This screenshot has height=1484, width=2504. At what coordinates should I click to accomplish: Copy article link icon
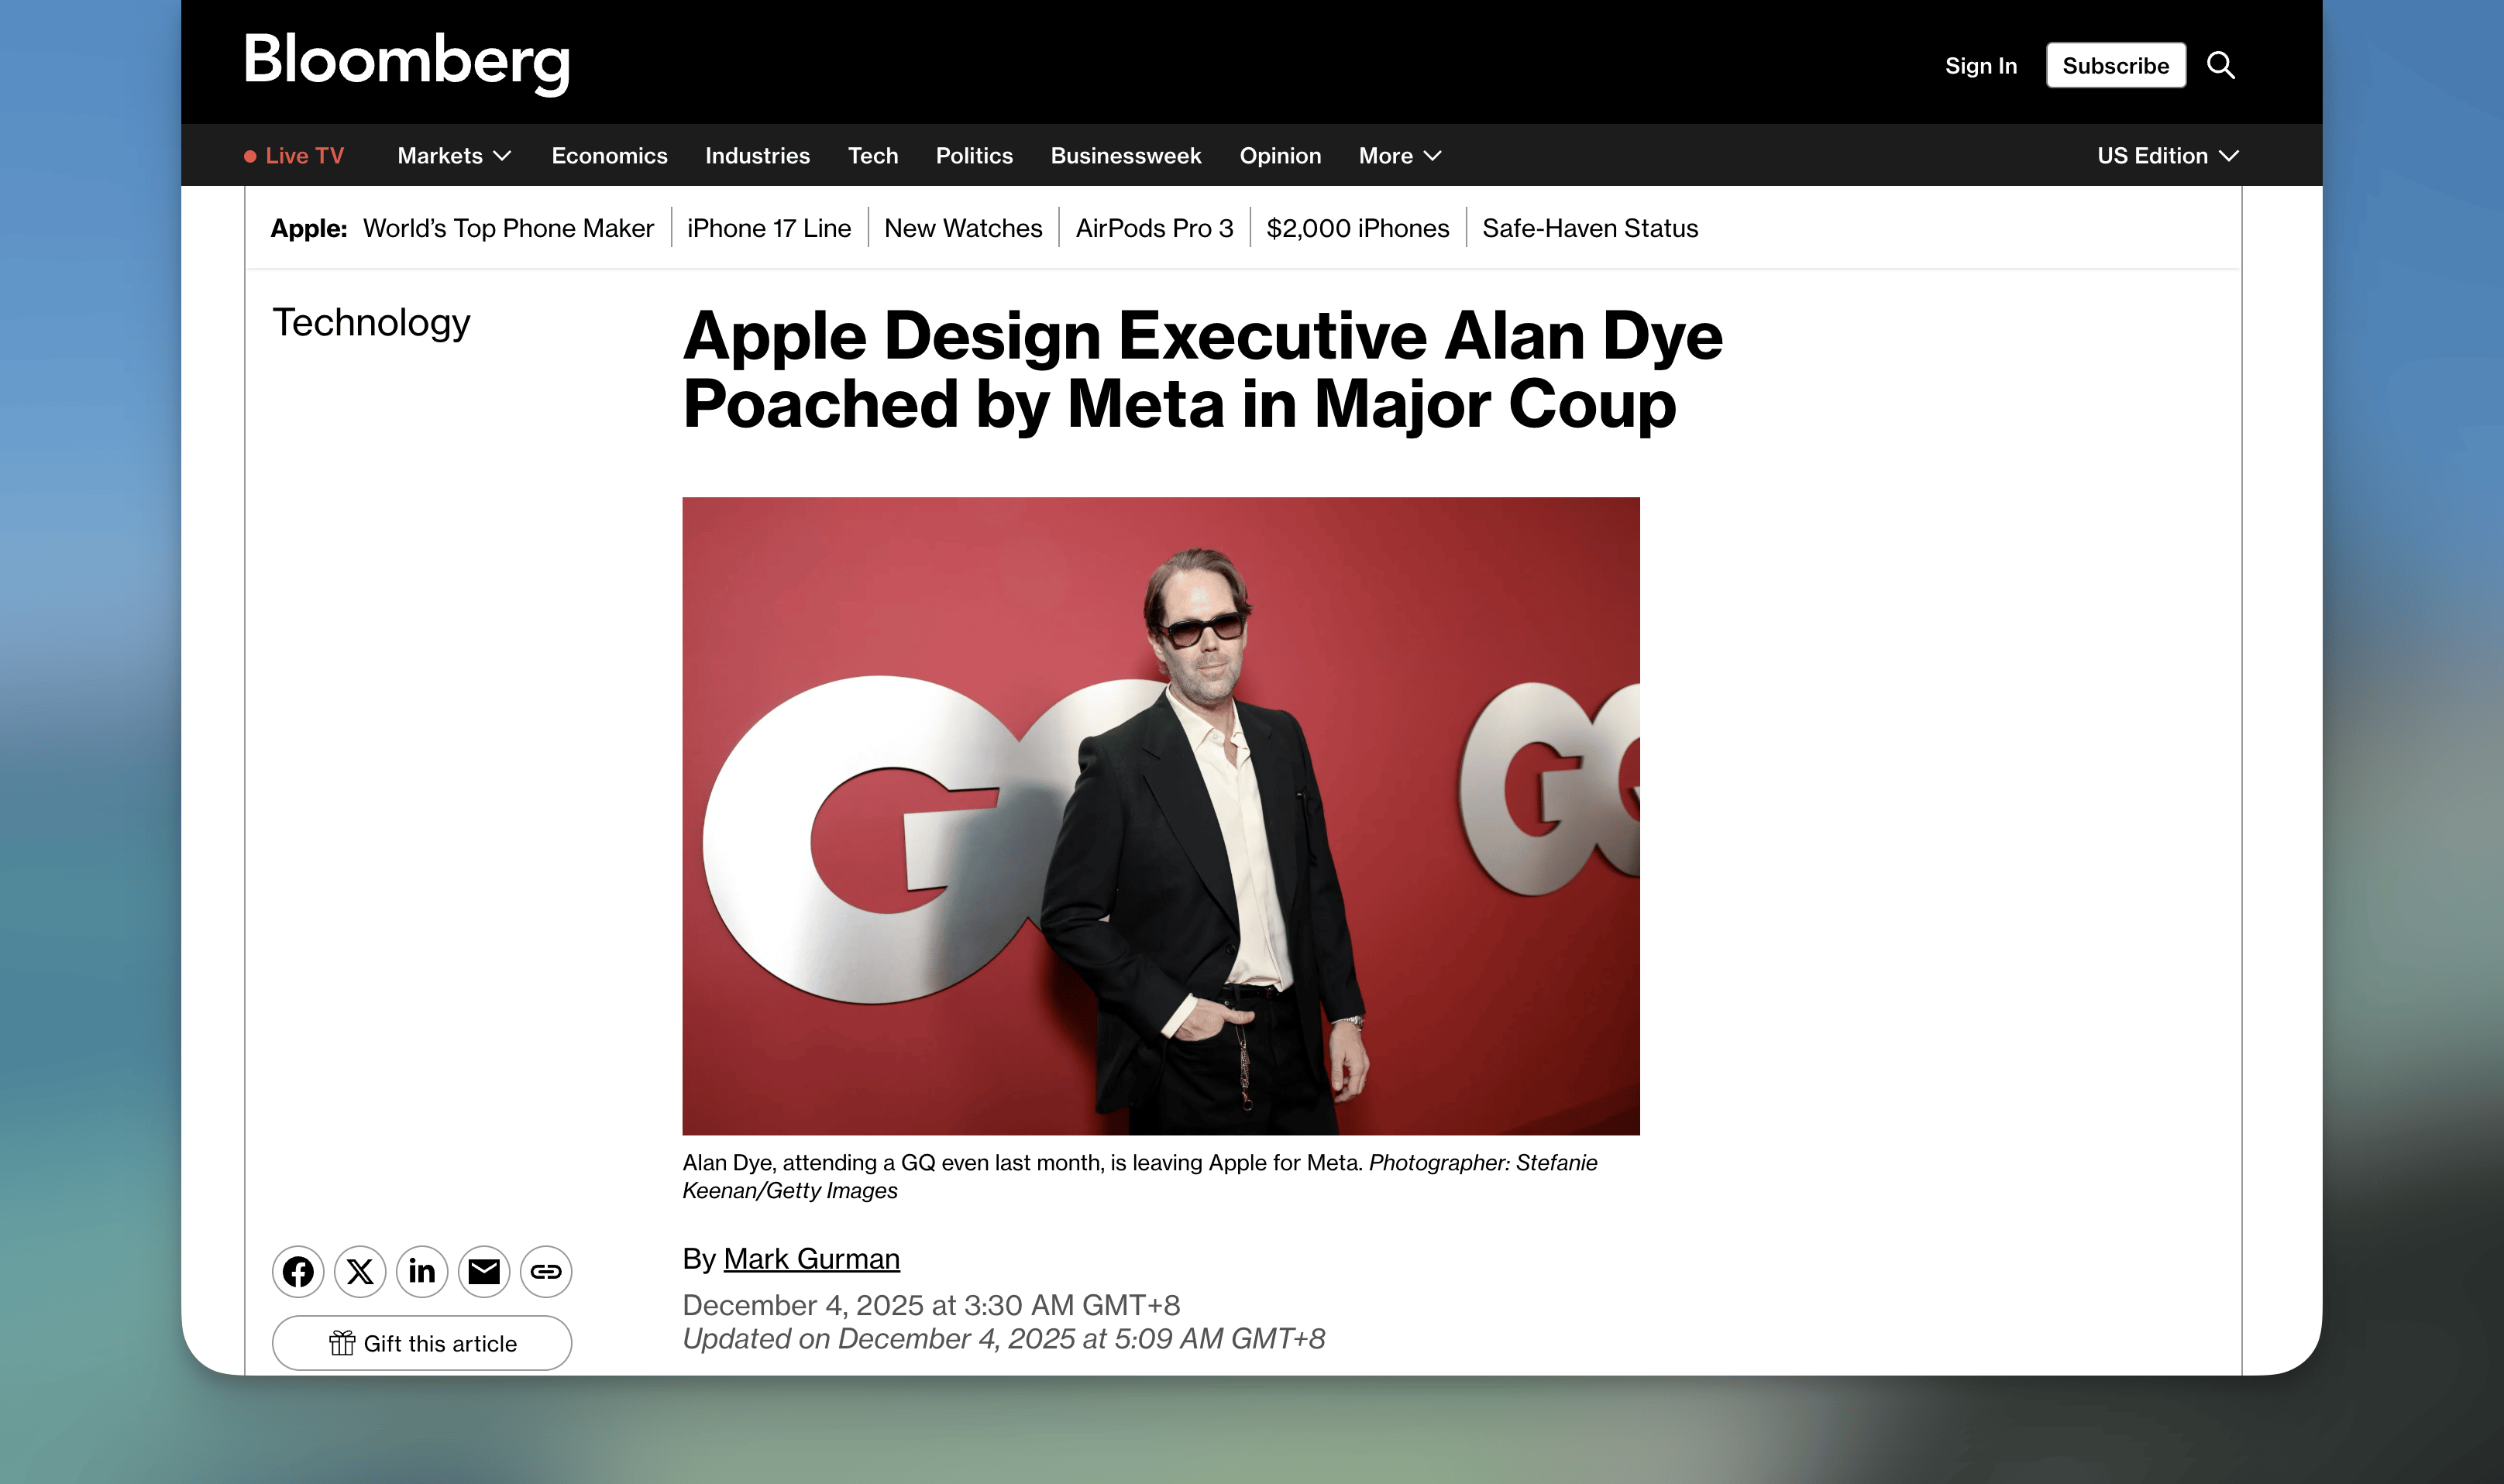546,1271
